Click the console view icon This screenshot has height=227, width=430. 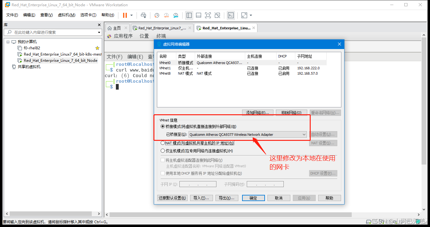231,15
